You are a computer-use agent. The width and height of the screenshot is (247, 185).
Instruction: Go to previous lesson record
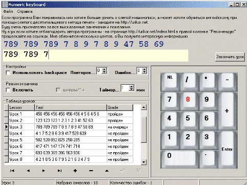coord(28,171)
